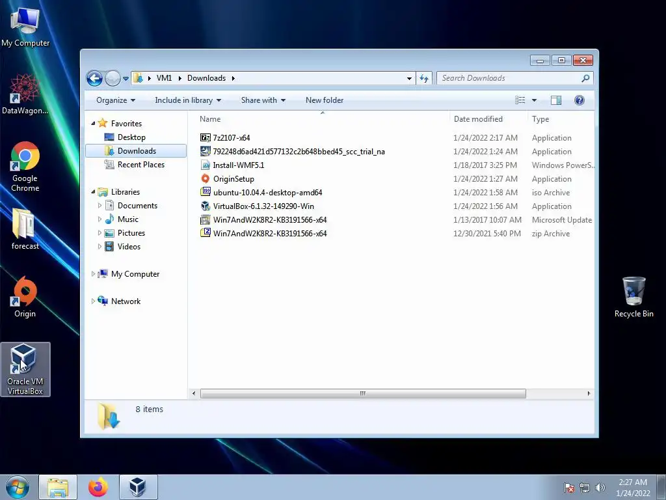Click Downloads in the address breadcrumb
Viewport: 666px width, 500px height.
(206, 78)
